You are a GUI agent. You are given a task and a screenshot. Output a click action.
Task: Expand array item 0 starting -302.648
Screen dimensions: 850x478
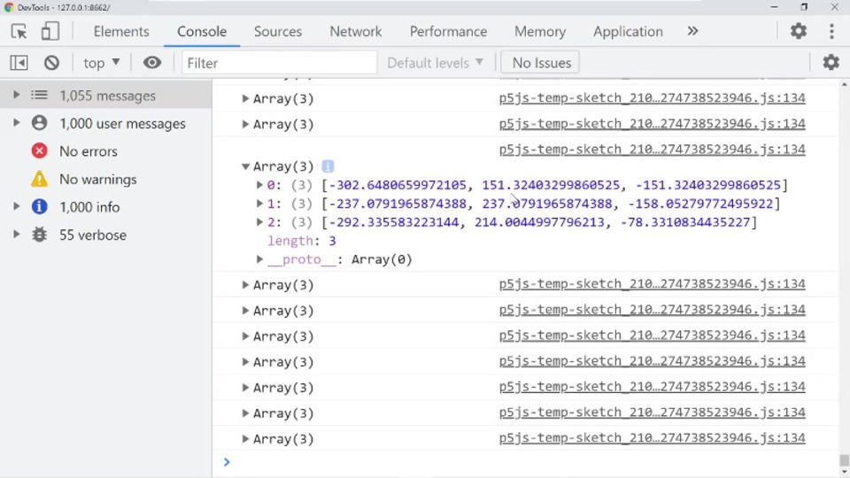(x=259, y=185)
